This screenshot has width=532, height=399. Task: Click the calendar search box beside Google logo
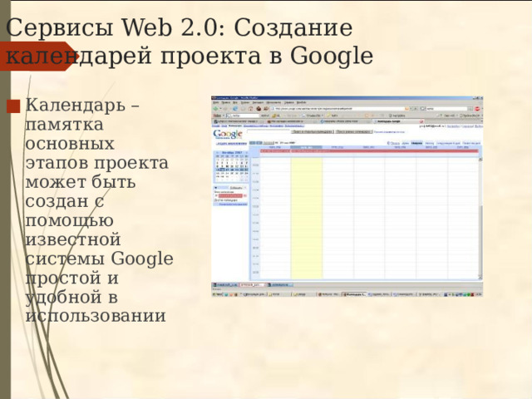pyautogui.click(x=268, y=131)
